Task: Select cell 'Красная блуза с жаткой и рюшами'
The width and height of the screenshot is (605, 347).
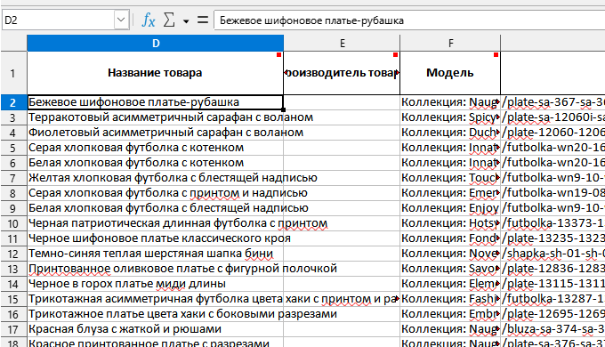Action: click(x=155, y=329)
